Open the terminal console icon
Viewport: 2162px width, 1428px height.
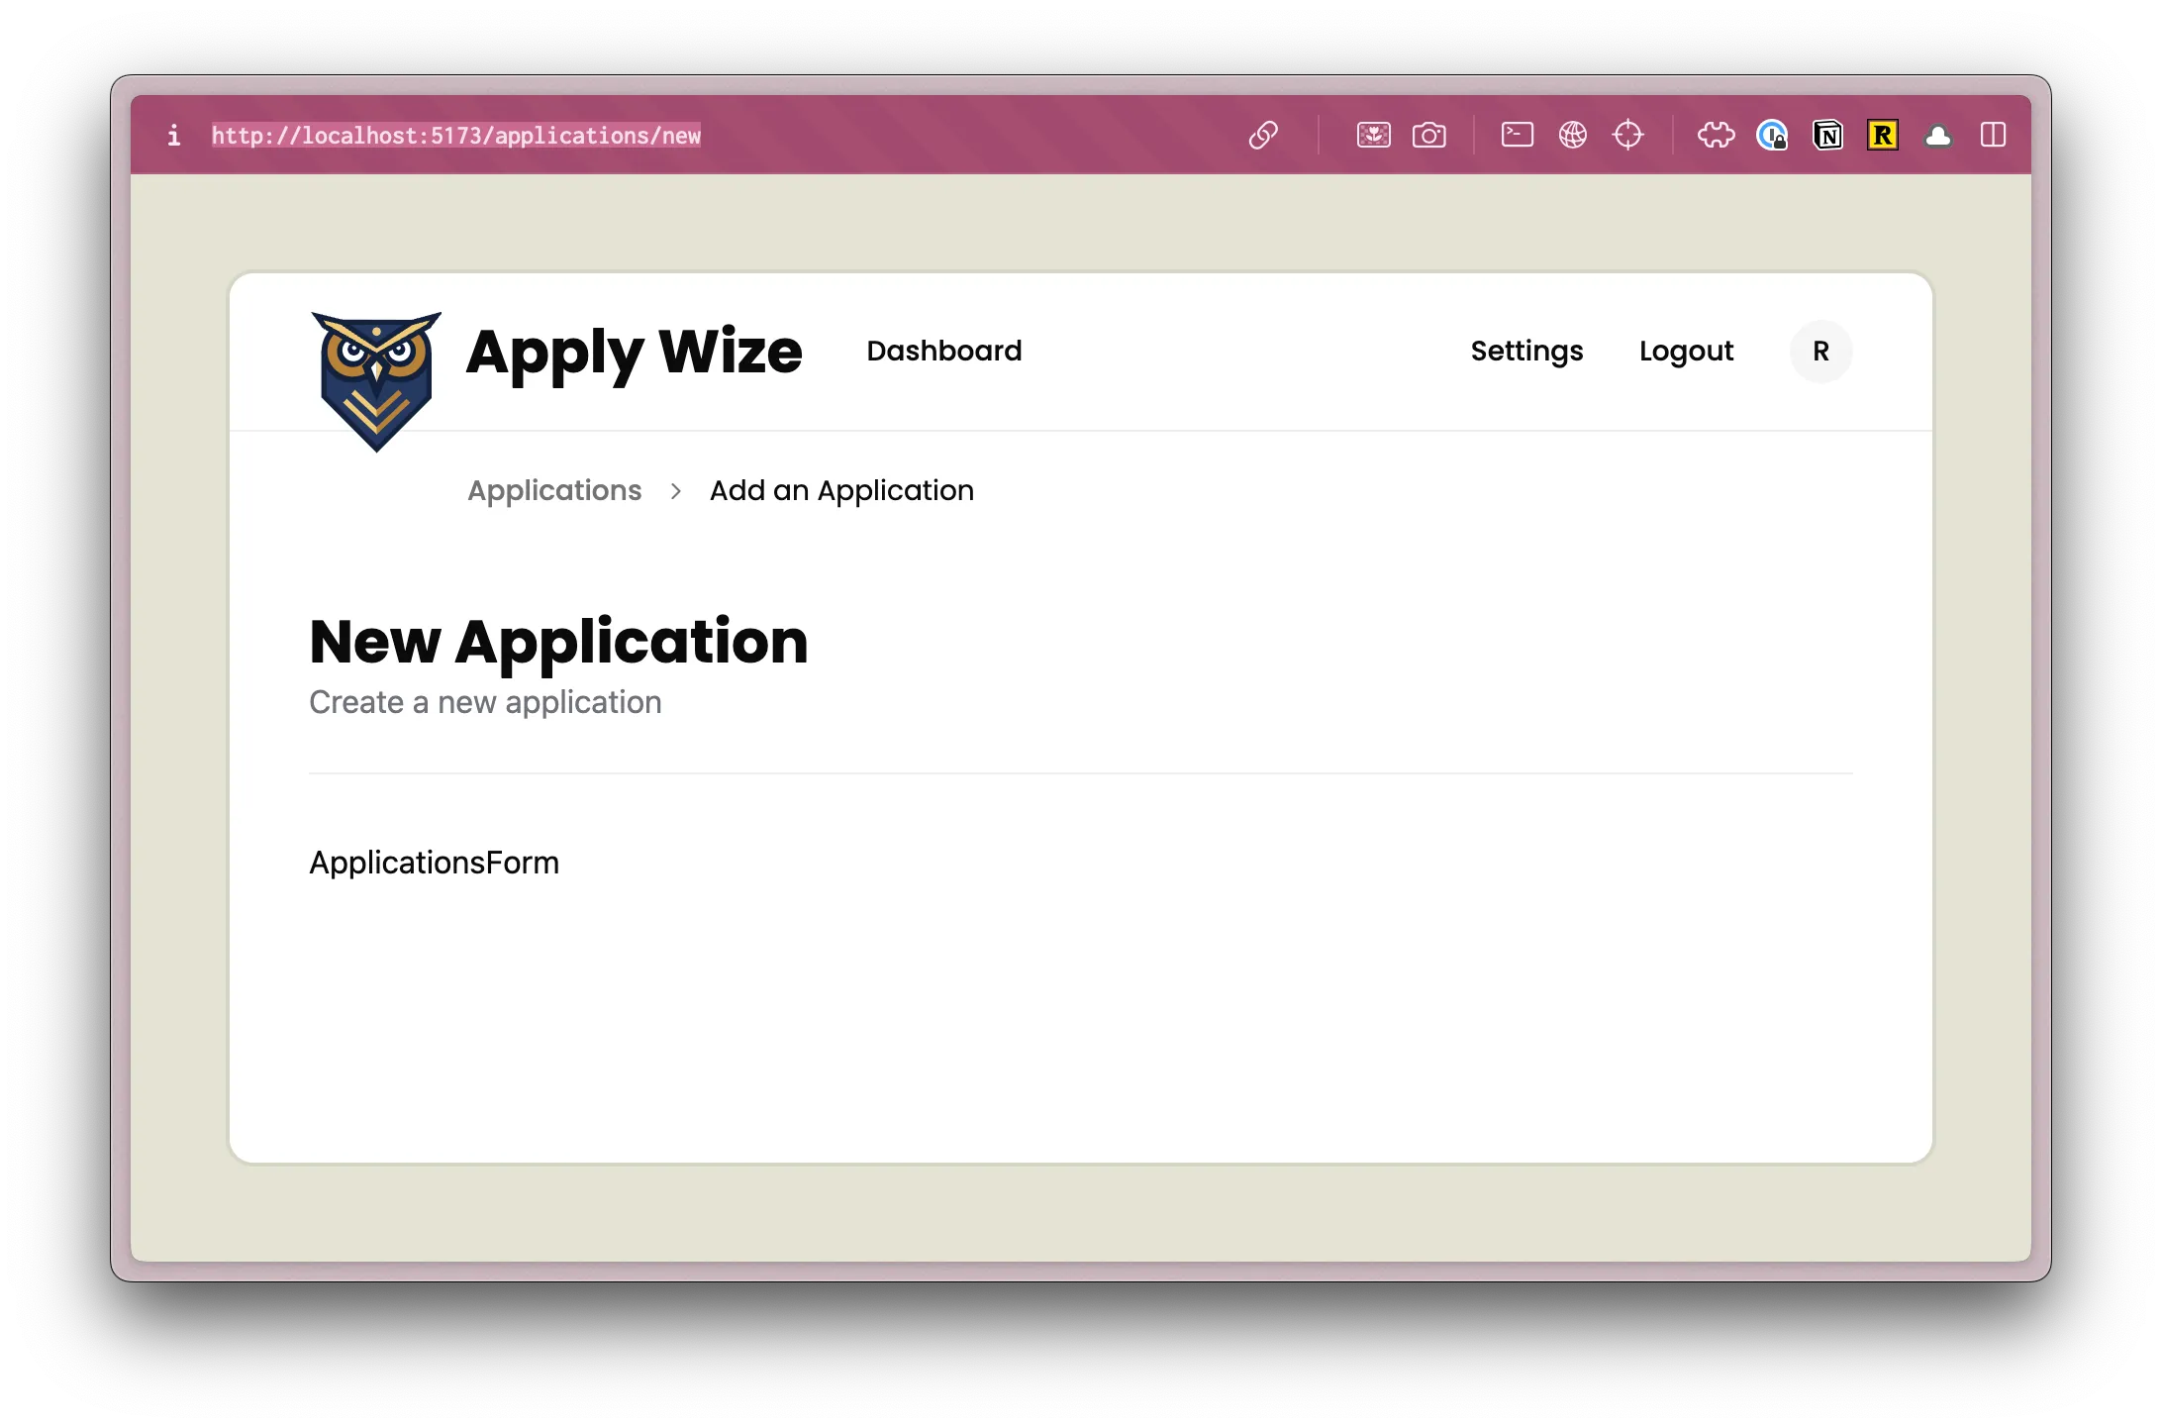(x=1517, y=135)
